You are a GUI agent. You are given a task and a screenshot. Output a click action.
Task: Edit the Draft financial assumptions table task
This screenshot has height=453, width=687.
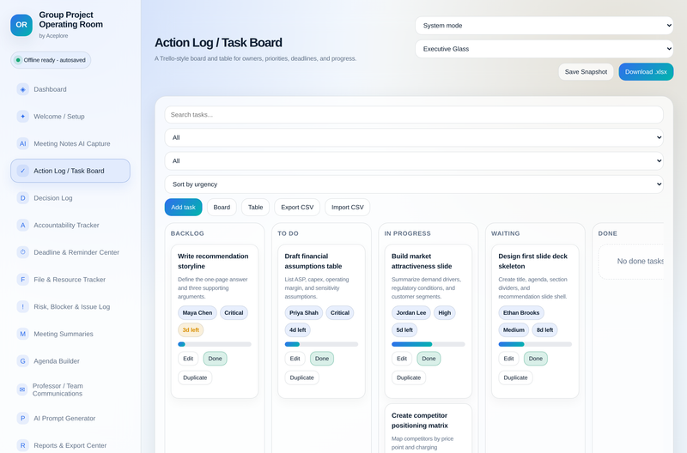pos(295,359)
